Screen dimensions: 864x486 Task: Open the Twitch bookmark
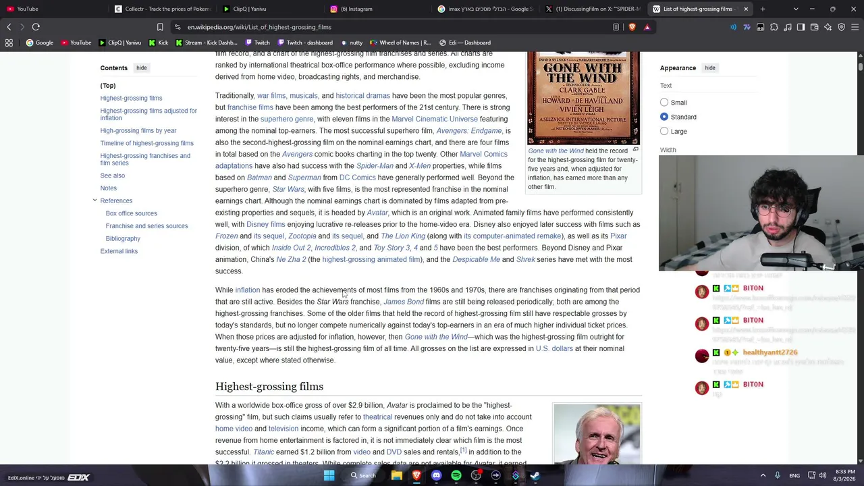click(x=258, y=43)
